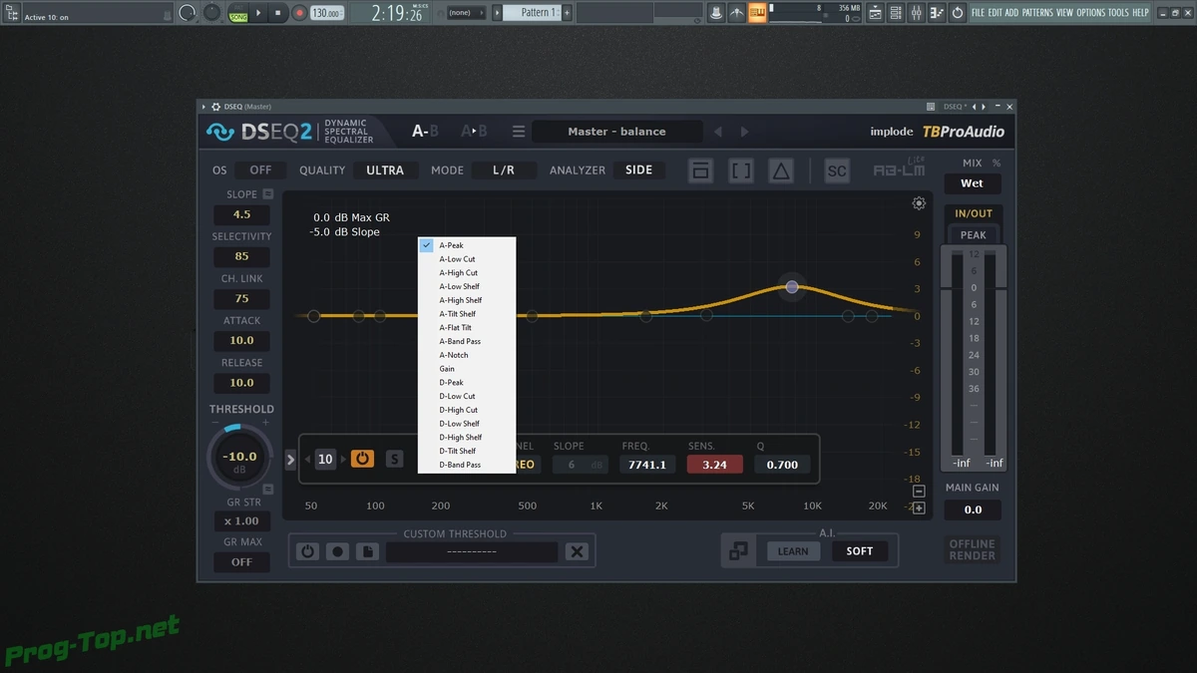Toggle band 10 power button

pos(362,459)
